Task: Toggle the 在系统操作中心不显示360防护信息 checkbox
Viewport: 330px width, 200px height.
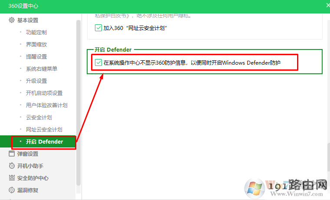Action: [x=98, y=62]
